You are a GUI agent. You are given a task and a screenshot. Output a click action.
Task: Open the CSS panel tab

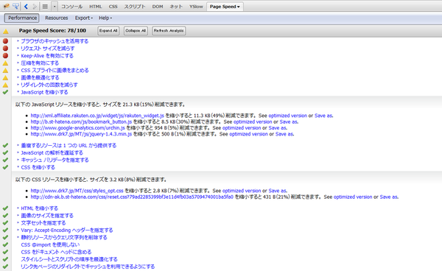coord(113,7)
